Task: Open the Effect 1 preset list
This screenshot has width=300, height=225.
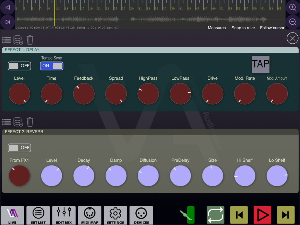Action: coord(6,40)
